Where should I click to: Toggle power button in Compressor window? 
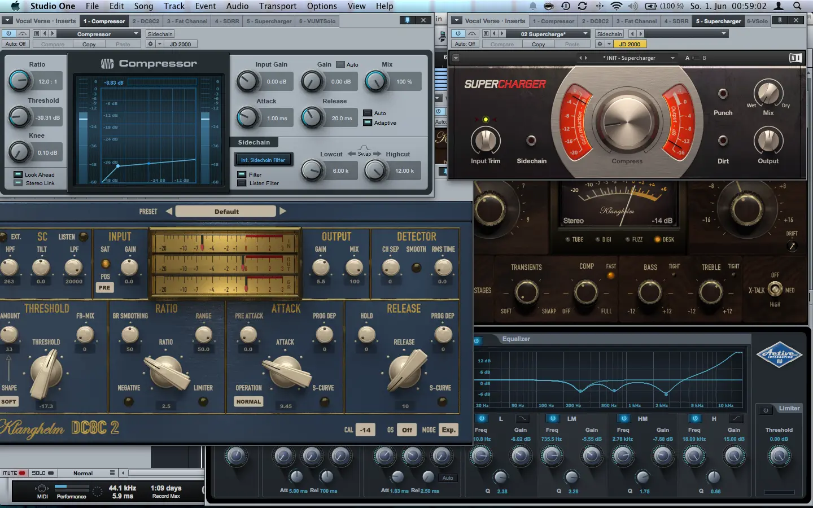click(x=8, y=34)
